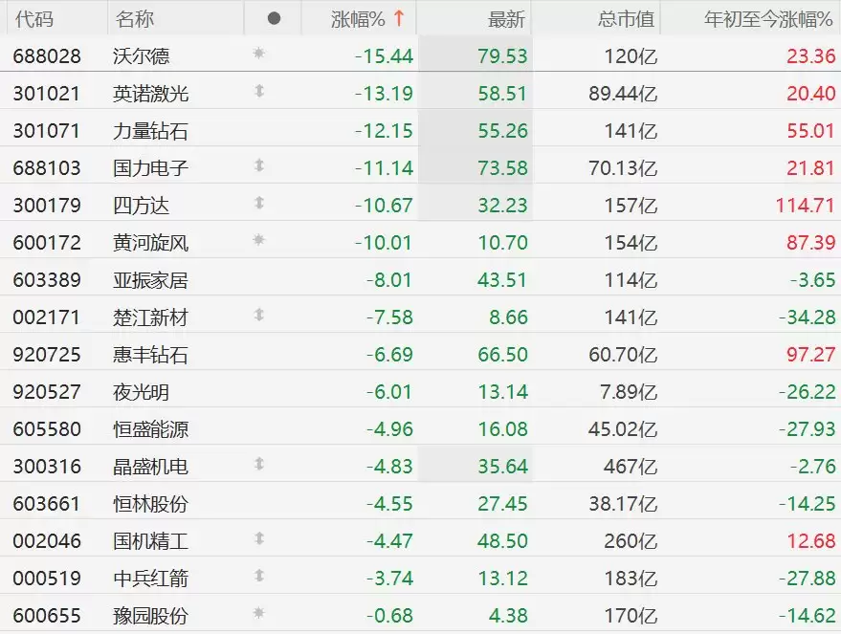Viewport: 841px width, 634px height.
Task: Select stock name 楚江新材
Action: point(151,317)
